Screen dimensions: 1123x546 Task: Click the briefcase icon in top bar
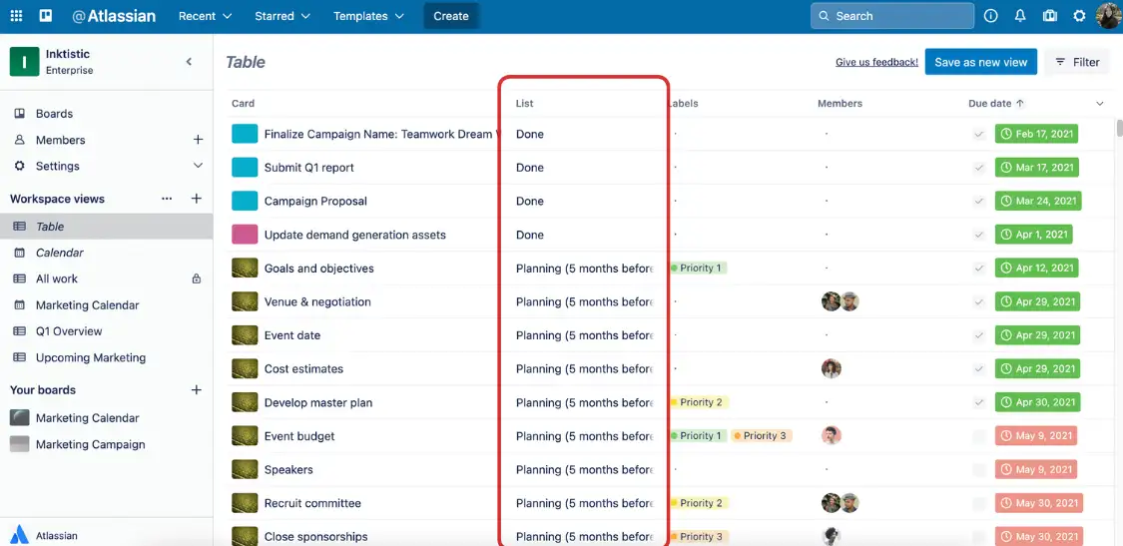pos(1049,16)
